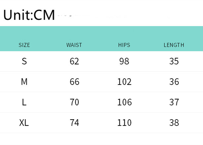Image resolution: width=203 pixels, height=145 pixels.
Task: Select the XL size row label
Action: [x=24, y=123]
